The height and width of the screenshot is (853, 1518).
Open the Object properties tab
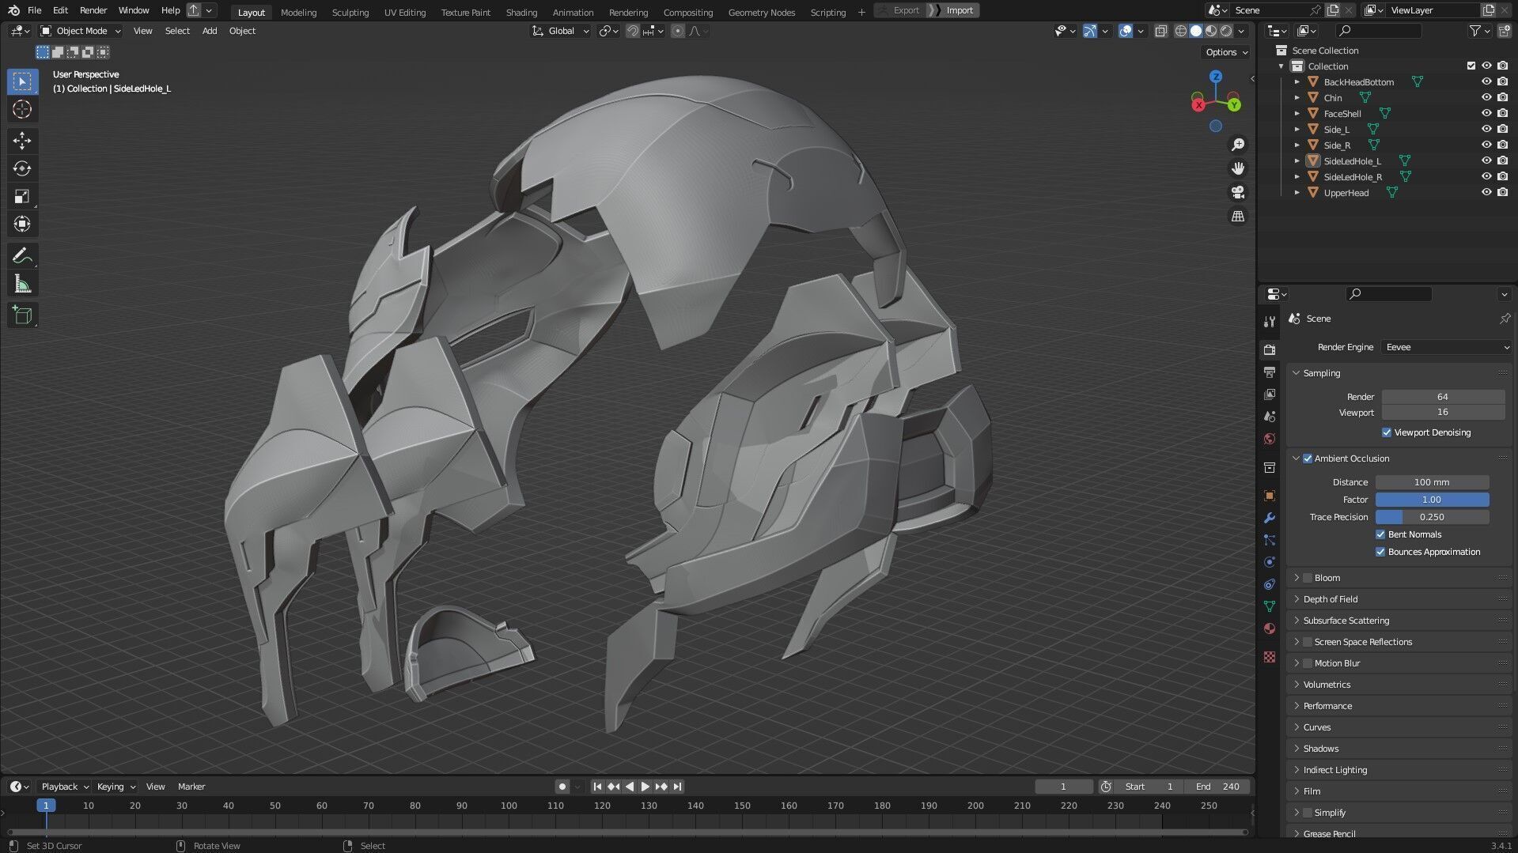[x=1270, y=496]
